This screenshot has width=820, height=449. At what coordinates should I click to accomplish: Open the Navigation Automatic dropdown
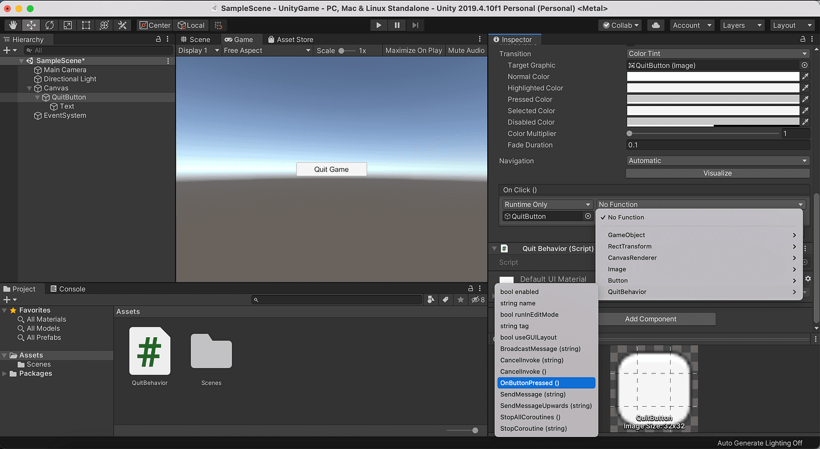click(717, 161)
